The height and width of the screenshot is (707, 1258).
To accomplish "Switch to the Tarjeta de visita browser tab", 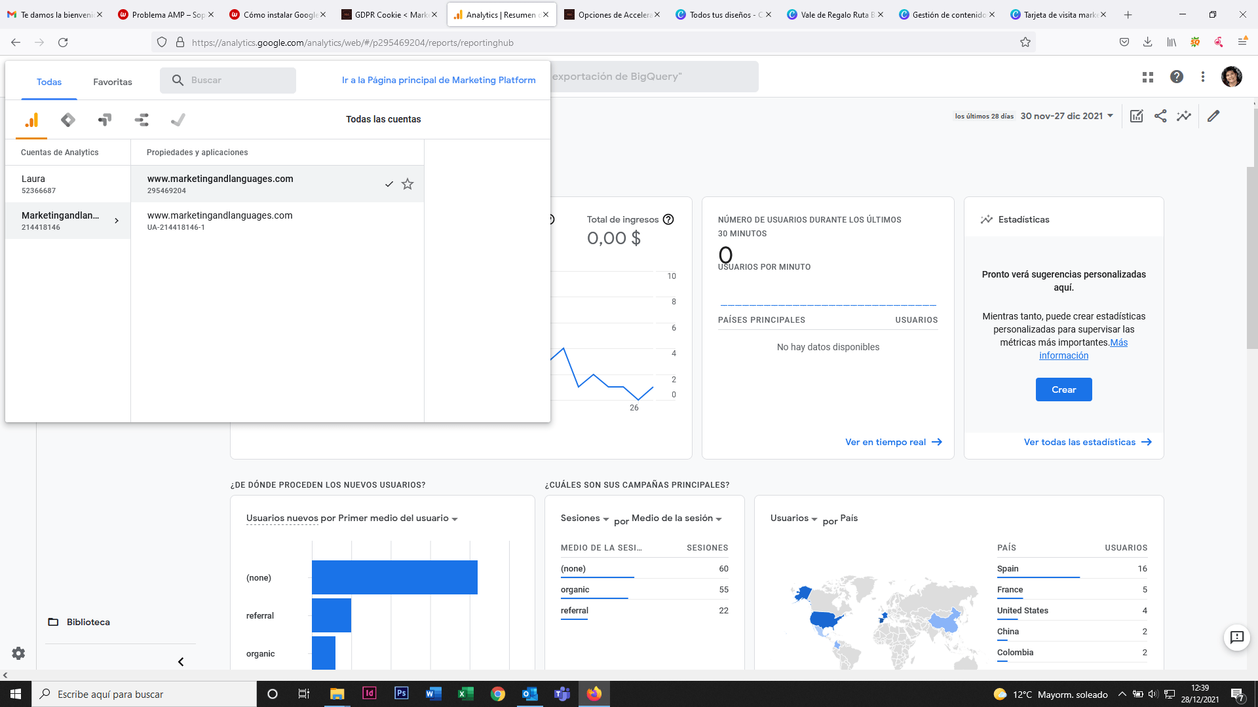I will [1059, 14].
